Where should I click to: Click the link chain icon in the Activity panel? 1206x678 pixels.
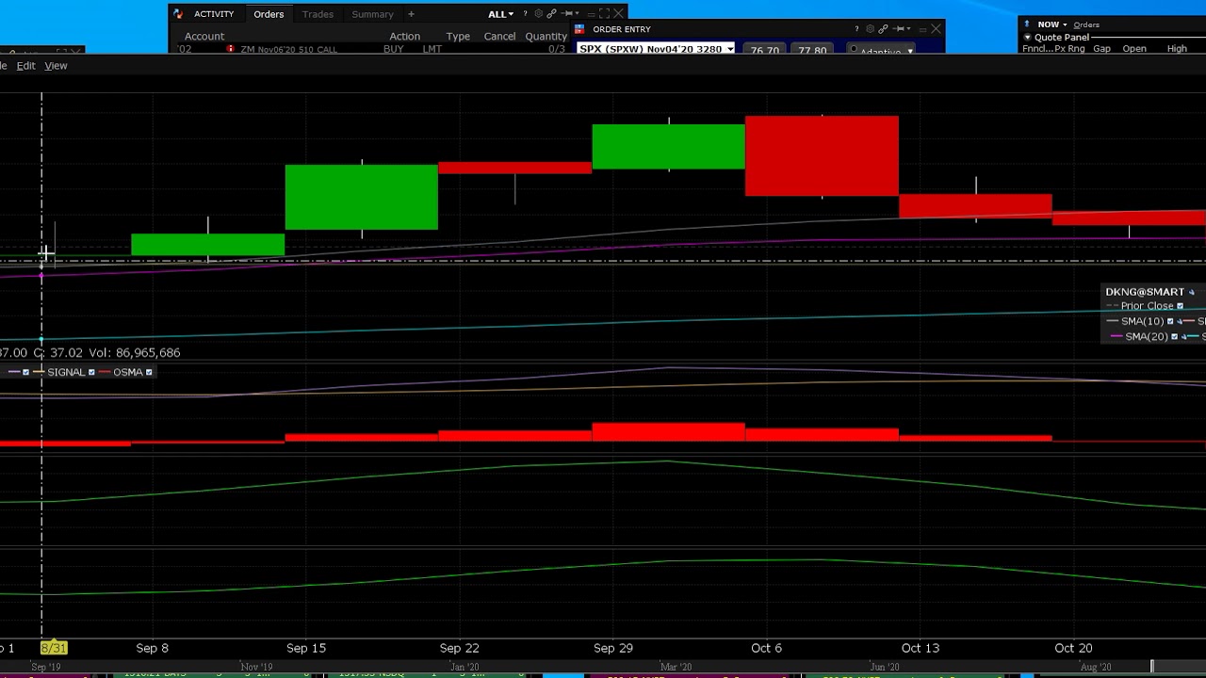point(551,14)
